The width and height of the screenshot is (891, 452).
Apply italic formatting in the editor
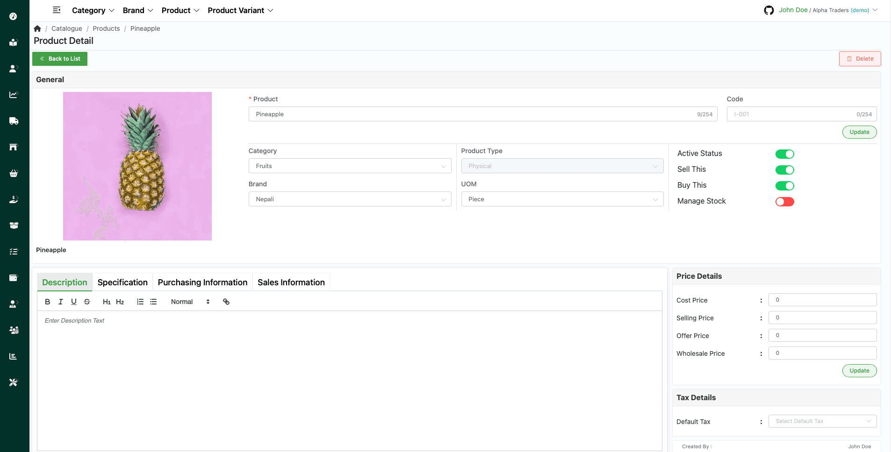(60, 302)
